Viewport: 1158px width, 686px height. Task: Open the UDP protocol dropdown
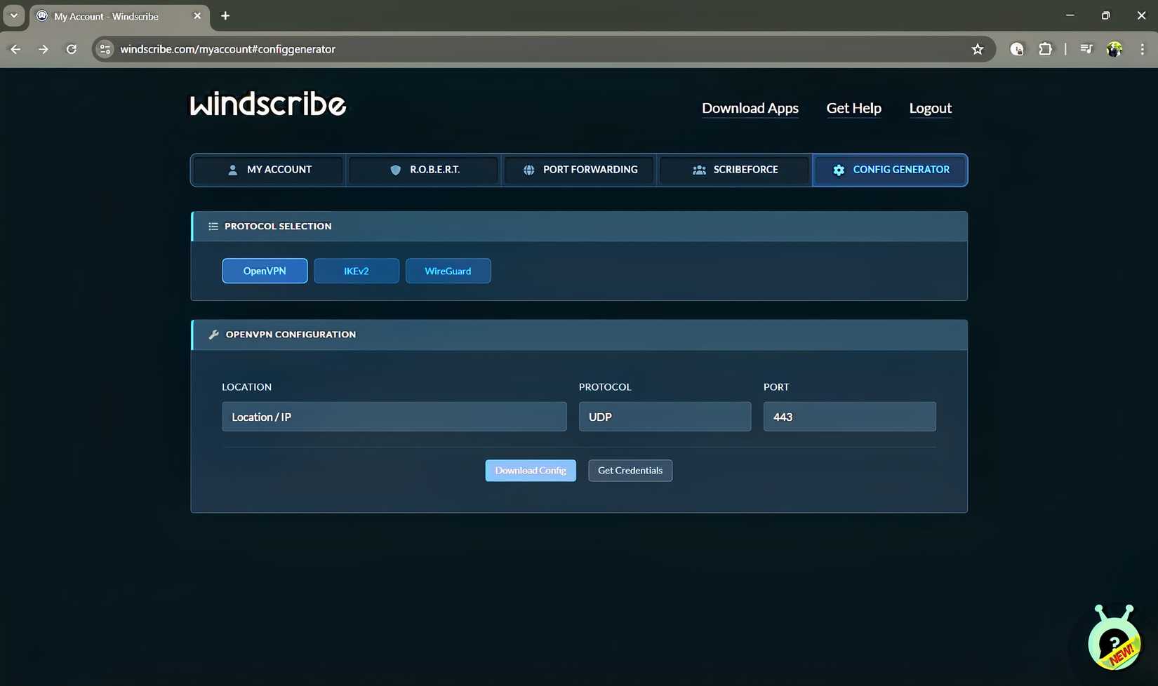tap(665, 417)
